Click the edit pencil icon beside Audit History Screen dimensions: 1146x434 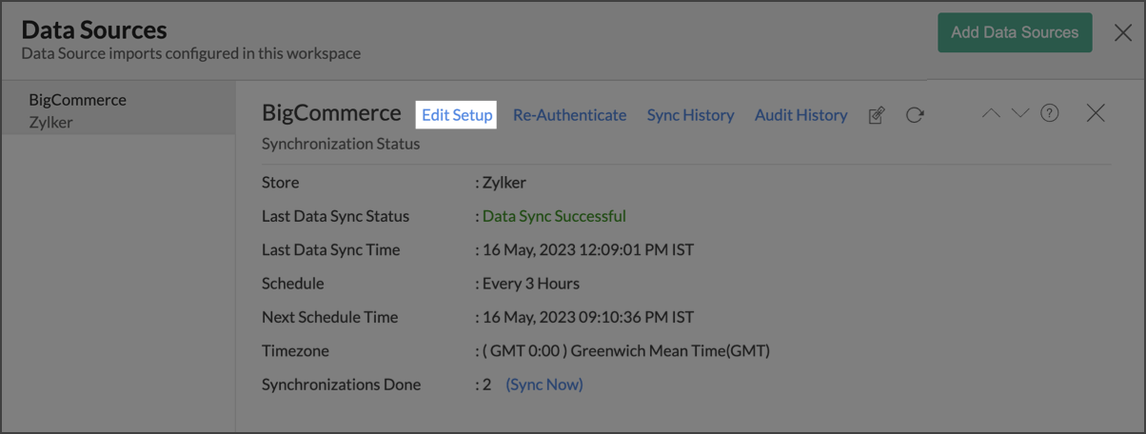[877, 115]
